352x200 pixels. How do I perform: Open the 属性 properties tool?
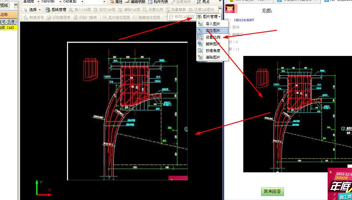pos(116,2)
